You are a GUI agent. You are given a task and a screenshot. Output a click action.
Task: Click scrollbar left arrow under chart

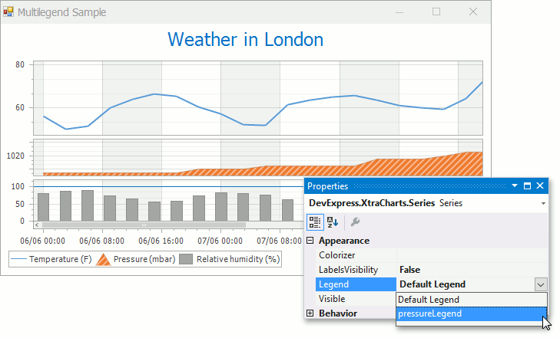click(37, 225)
